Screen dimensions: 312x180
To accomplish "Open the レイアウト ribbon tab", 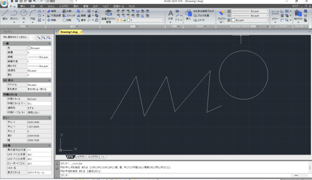I will [64, 6].
